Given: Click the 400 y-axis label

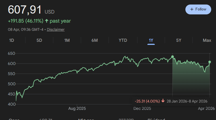Looking at the screenshot, I should 12,104.
